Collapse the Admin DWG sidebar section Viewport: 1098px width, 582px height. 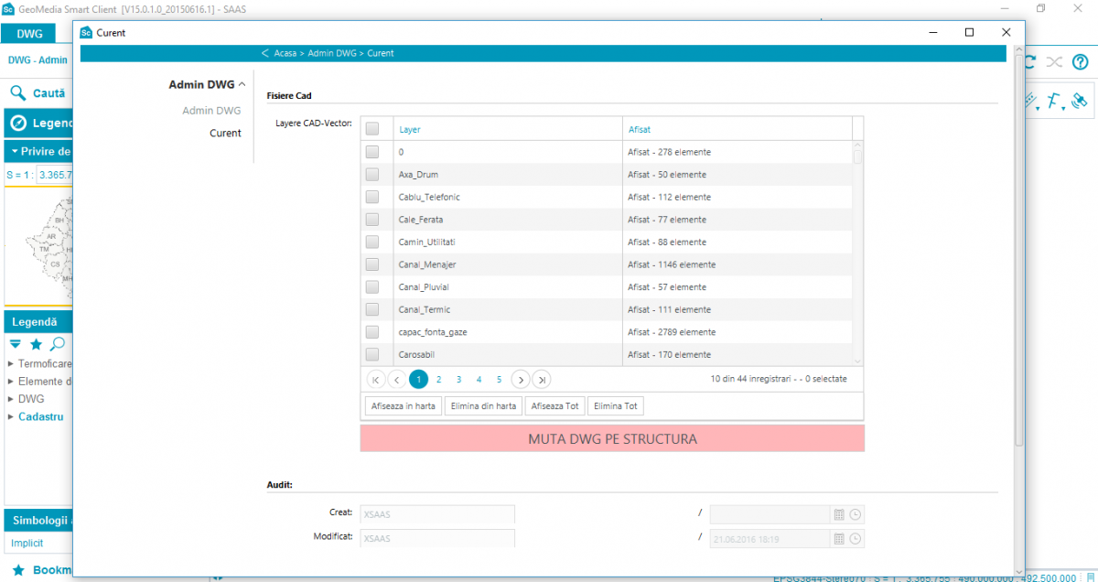pyautogui.click(x=242, y=85)
